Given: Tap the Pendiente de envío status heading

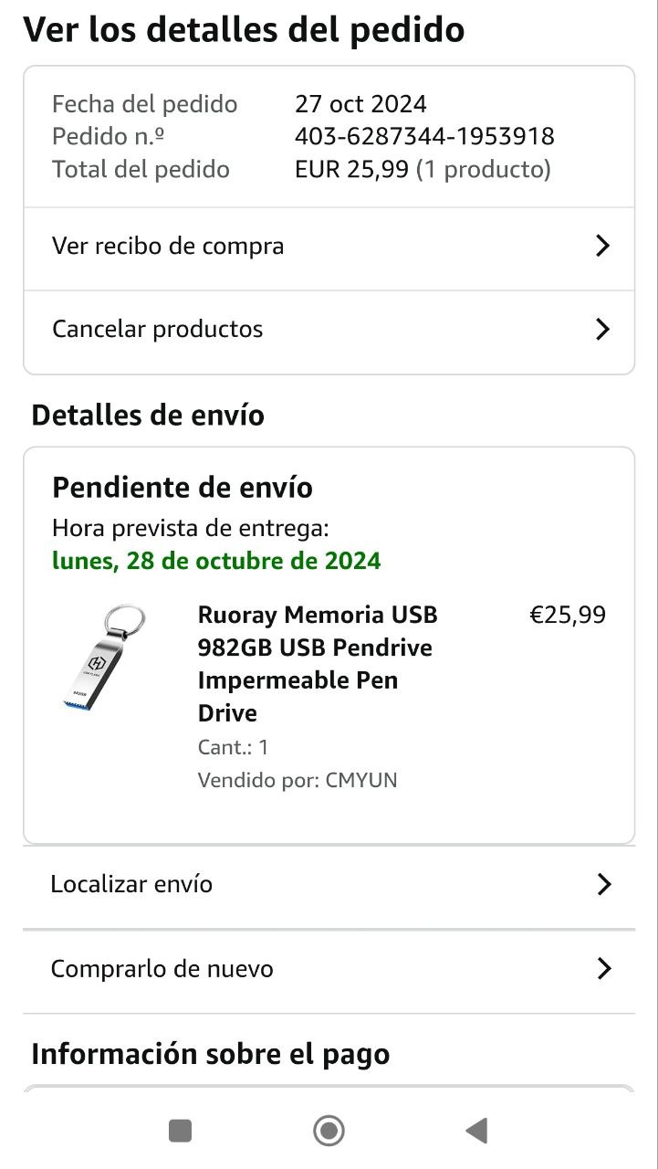Looking at the screenshot, I should click(x=183, y=488).
